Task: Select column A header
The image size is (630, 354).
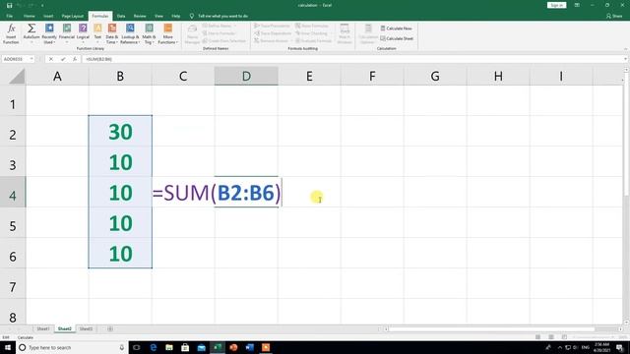Action: coord(57,77)
